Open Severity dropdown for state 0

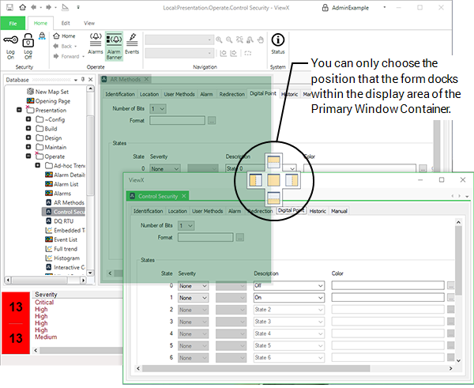pyautogui.click(x=194, y=285)
